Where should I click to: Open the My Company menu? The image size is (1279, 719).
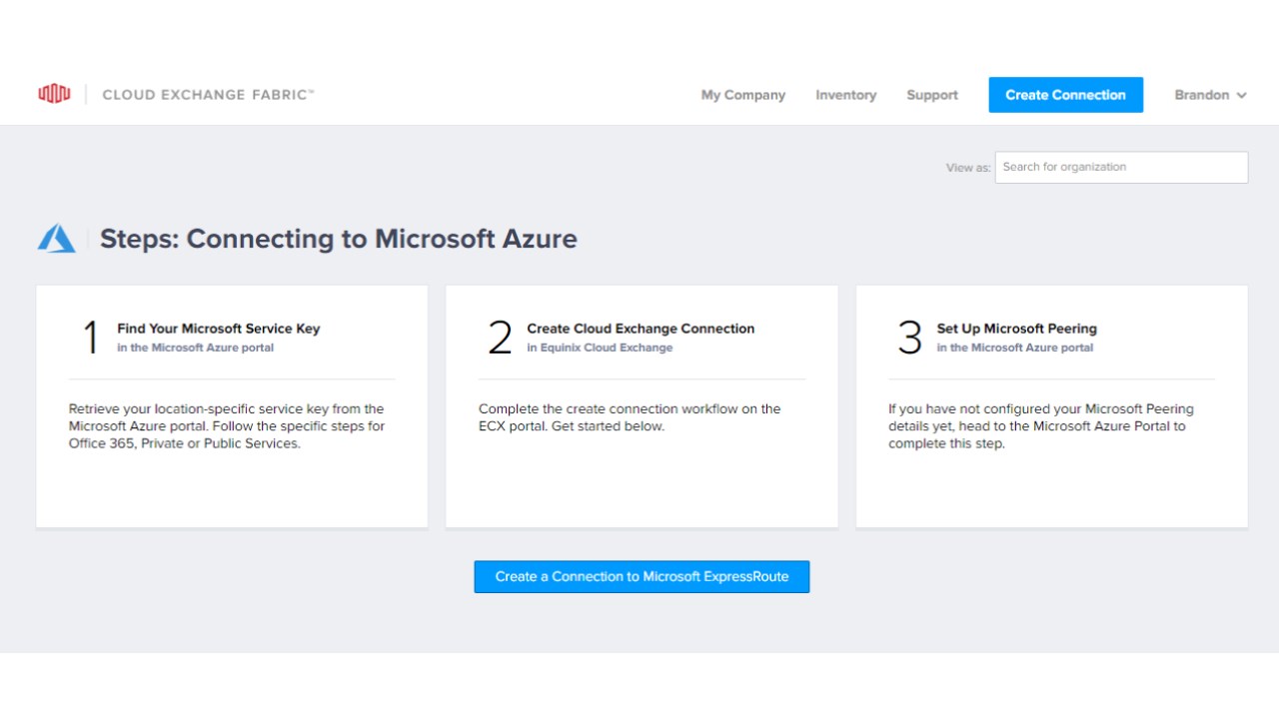(742, 95)
